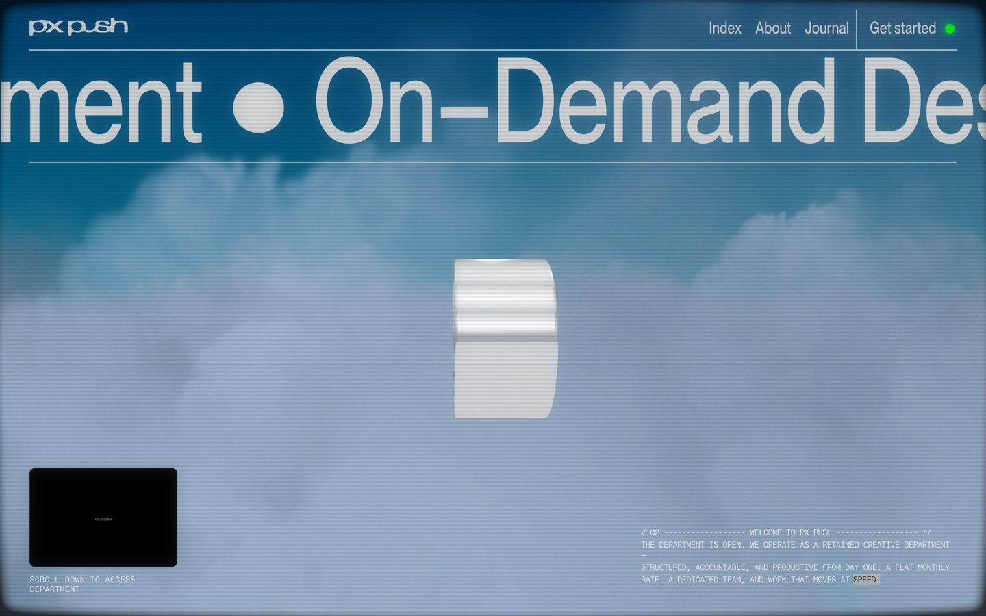
Task: Open the Index page
Action: click(x=725, y=28)
